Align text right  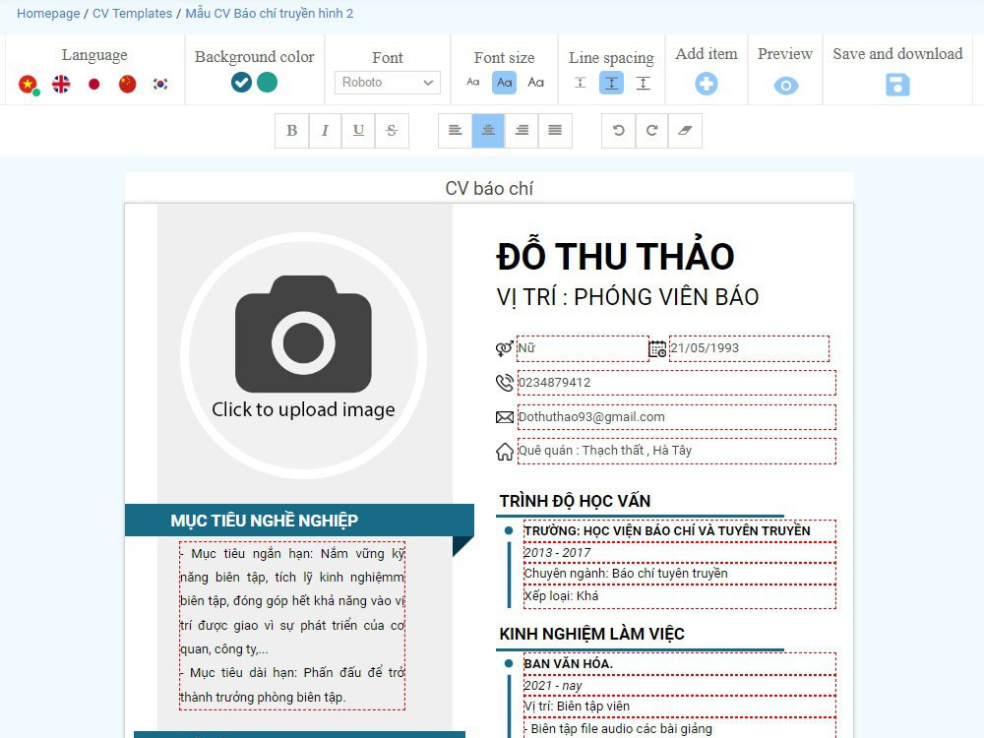[522, 131]
